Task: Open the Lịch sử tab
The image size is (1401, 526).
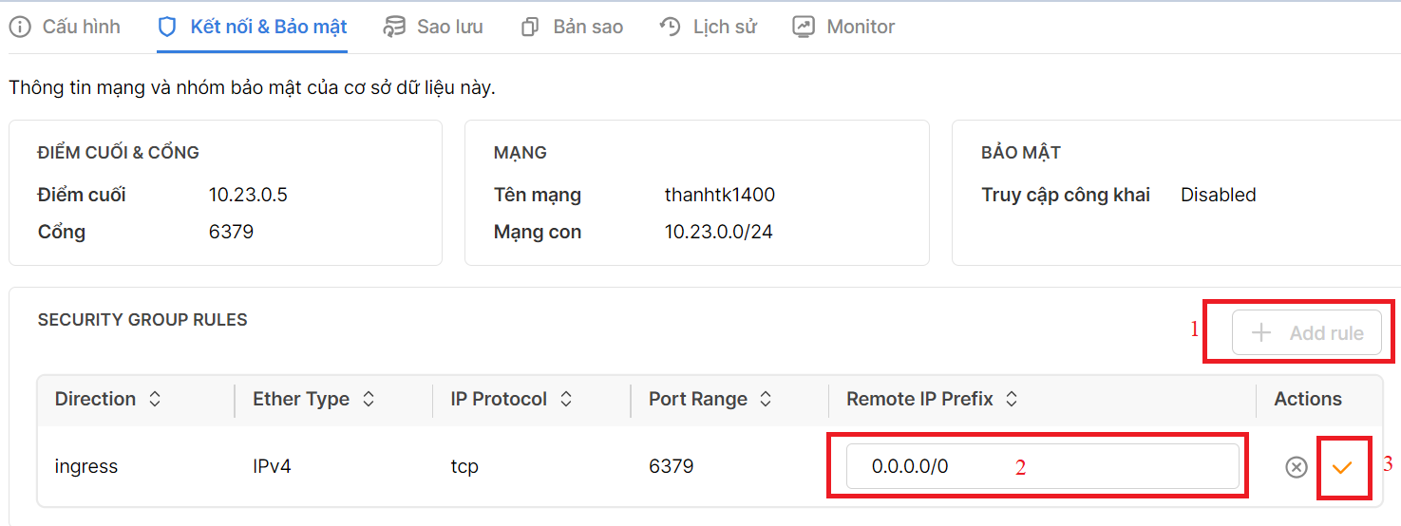Action: pyautogui.click(x=725, y=27)
